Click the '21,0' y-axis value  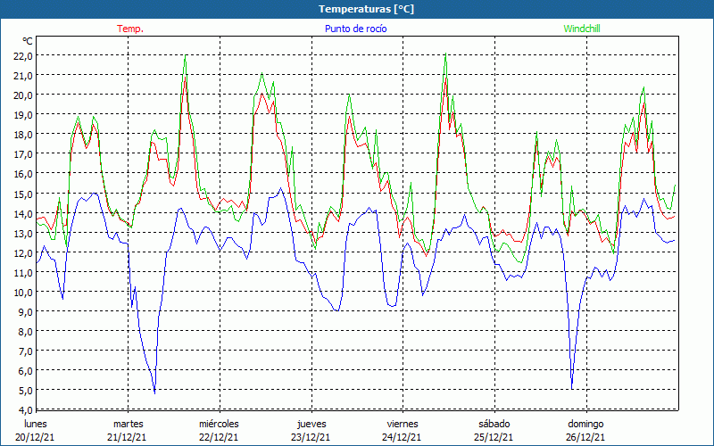[23, 76]
